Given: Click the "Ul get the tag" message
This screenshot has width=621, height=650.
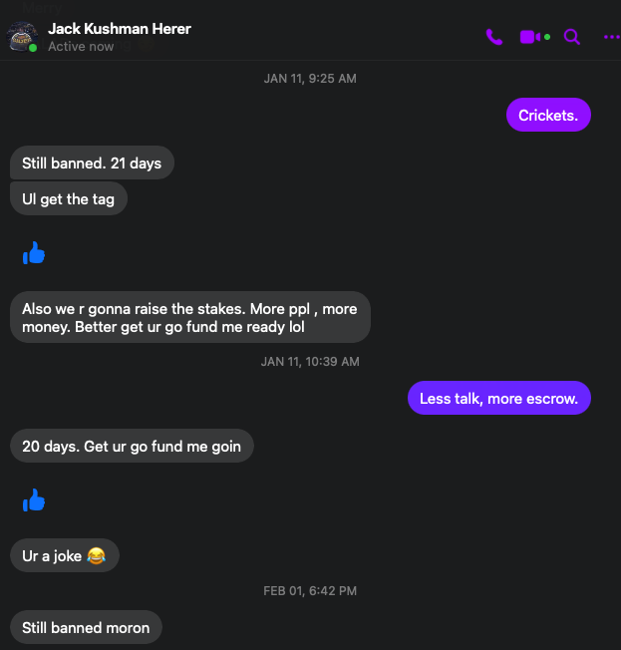Looking at the screenshot, I should pyautogui.click(x=69, y=199).
